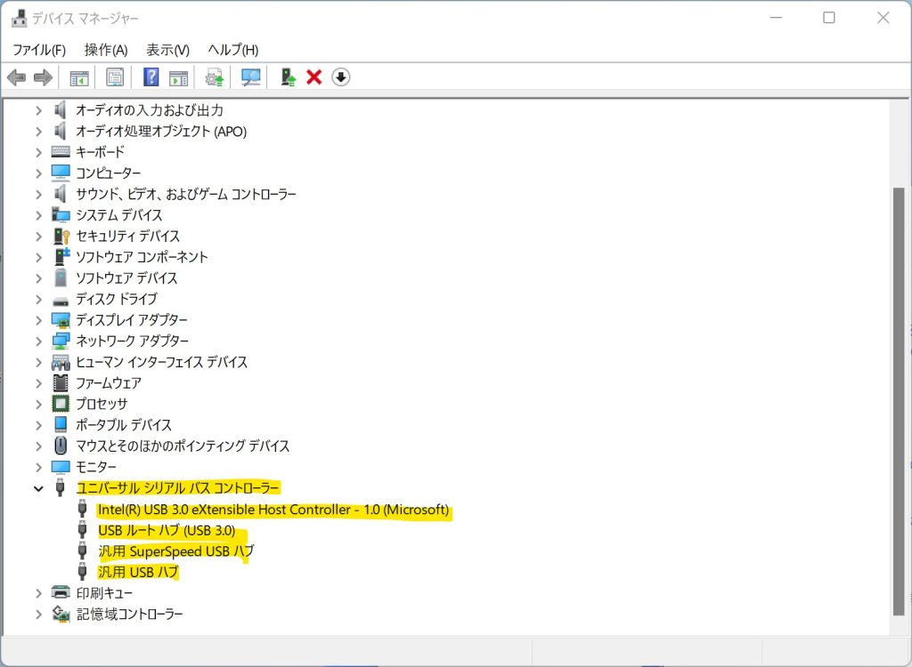Image resolution: width=912 pixels, height=667 pixels.
Task: Select the ファームウェア category label
Action: tap(108, 383)
